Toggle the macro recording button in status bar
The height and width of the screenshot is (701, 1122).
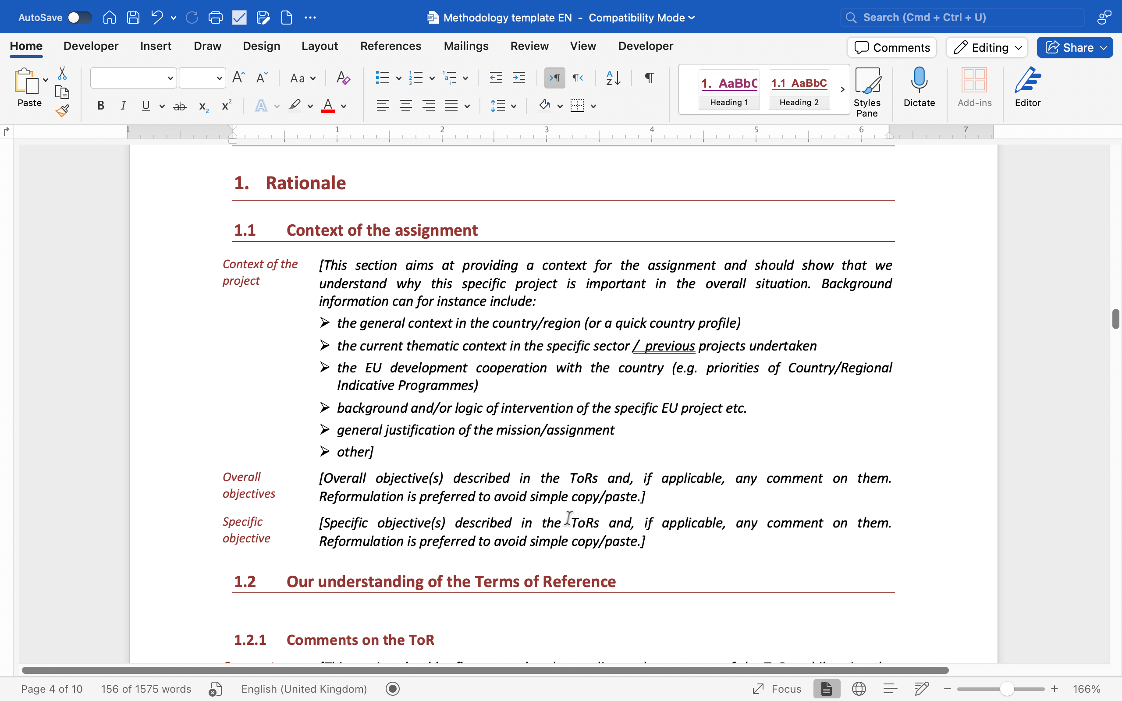[x=392, y=689]
